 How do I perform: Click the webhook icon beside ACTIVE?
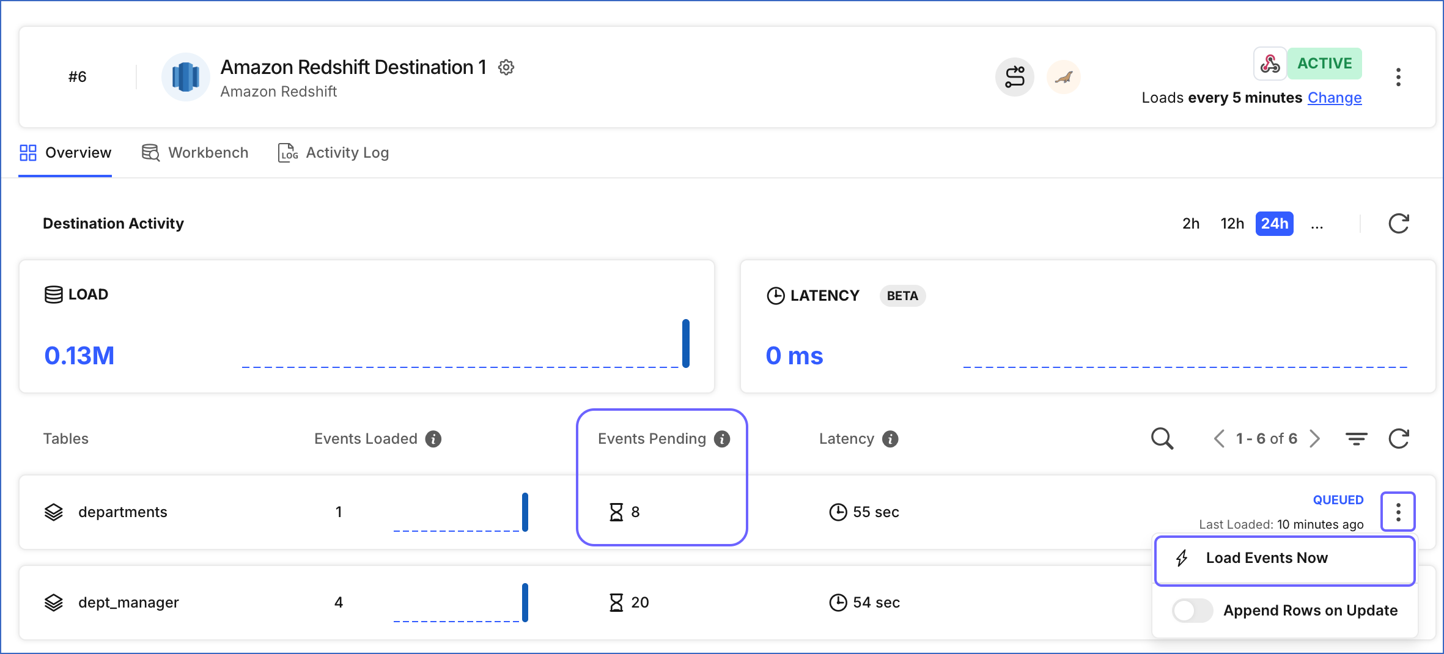click(1270, 64)
